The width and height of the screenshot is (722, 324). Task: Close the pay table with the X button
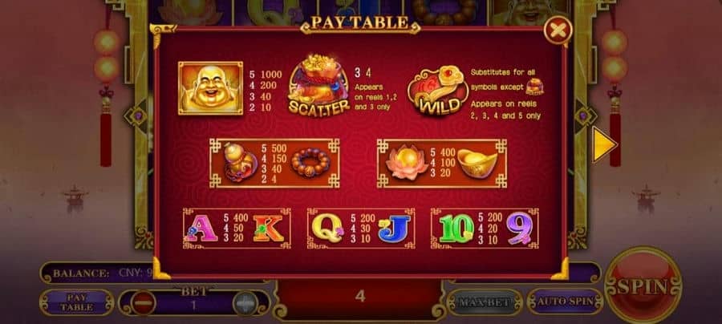(558, 30)
